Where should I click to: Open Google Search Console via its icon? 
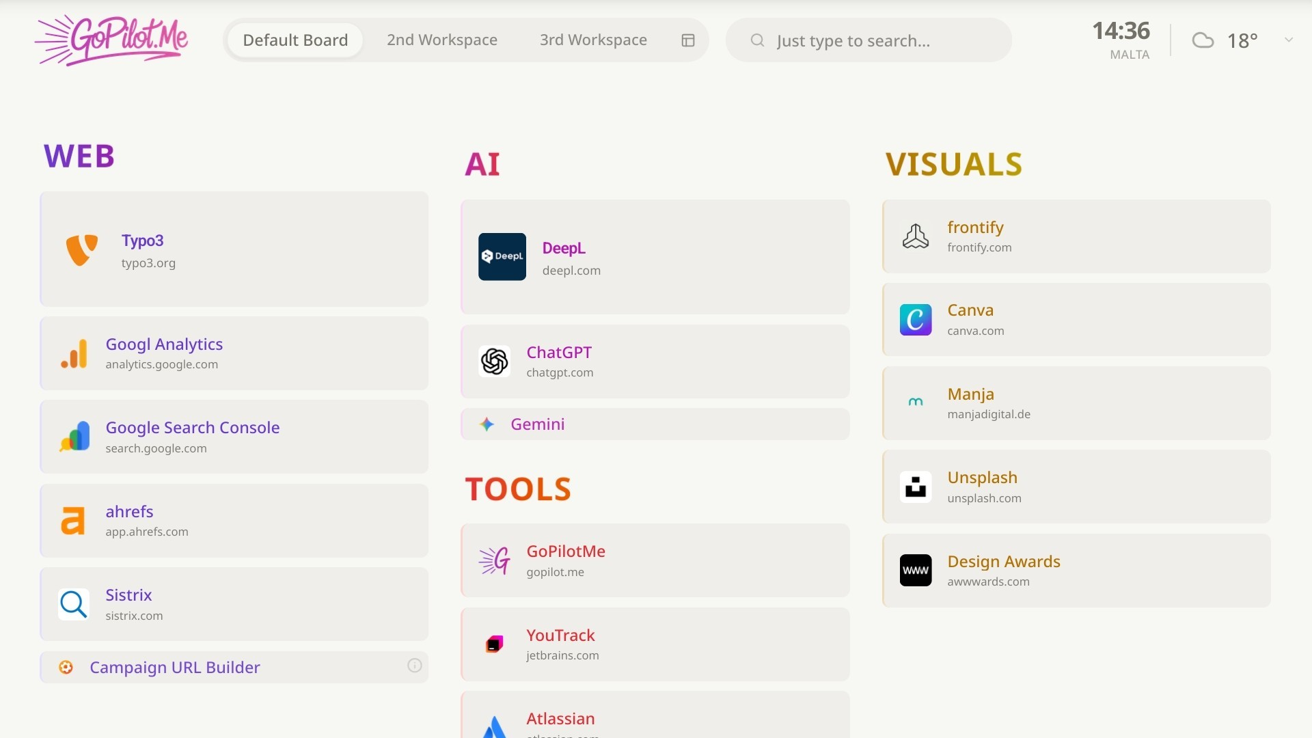tap(75, 437)
